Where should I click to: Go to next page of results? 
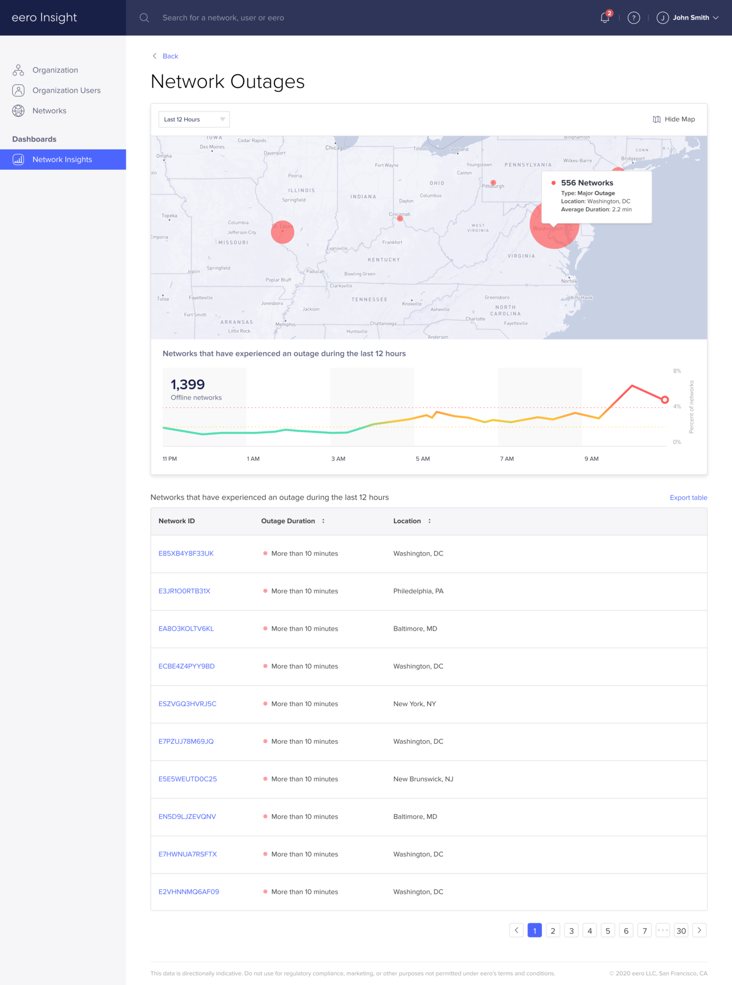699,930
